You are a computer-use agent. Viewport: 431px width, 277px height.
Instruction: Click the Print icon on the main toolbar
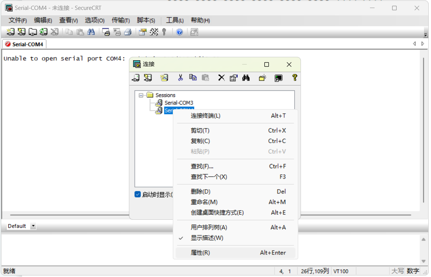(128, 32)
